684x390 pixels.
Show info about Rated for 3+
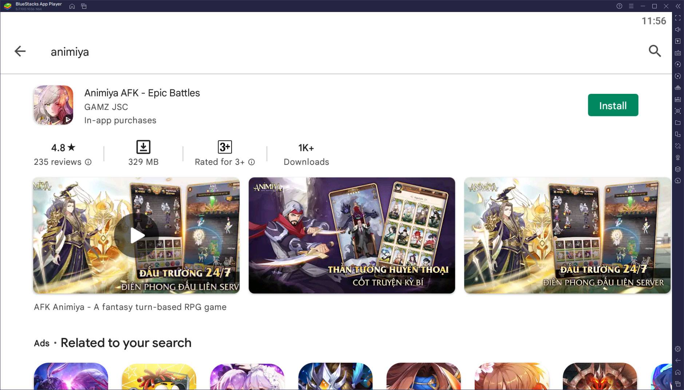[251, 162]
